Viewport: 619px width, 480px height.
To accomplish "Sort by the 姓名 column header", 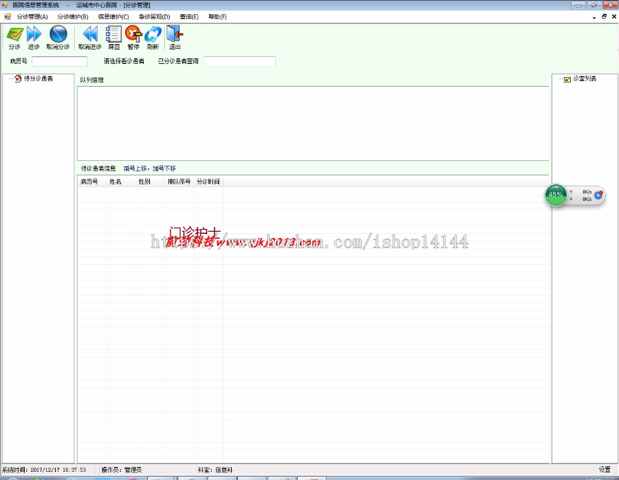I will (x=114, y=182).
